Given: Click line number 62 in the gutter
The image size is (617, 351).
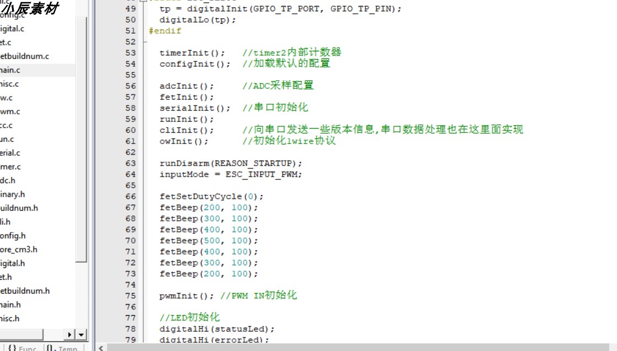Looking at the screenshot, I should [x=131, y=152].
